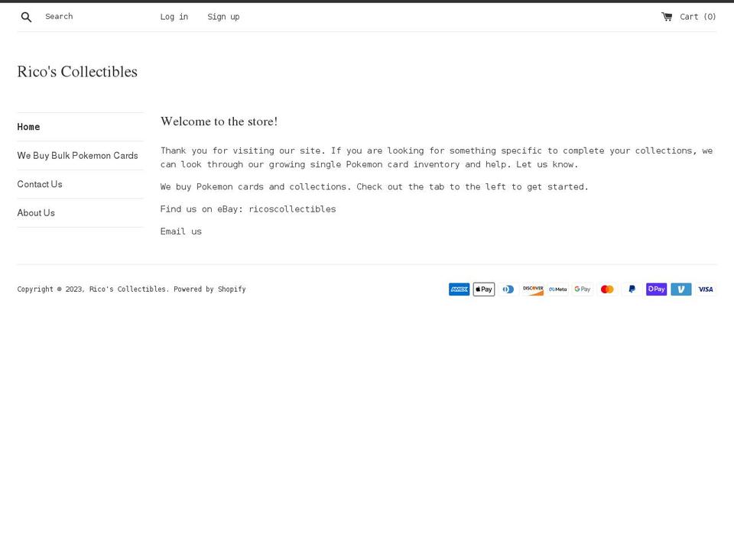Click the PayPal payment icon
The width and height of the screenshot is (734, 550).
point(632,289)
